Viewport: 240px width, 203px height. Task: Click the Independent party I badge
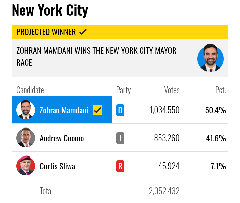[120, 138]
